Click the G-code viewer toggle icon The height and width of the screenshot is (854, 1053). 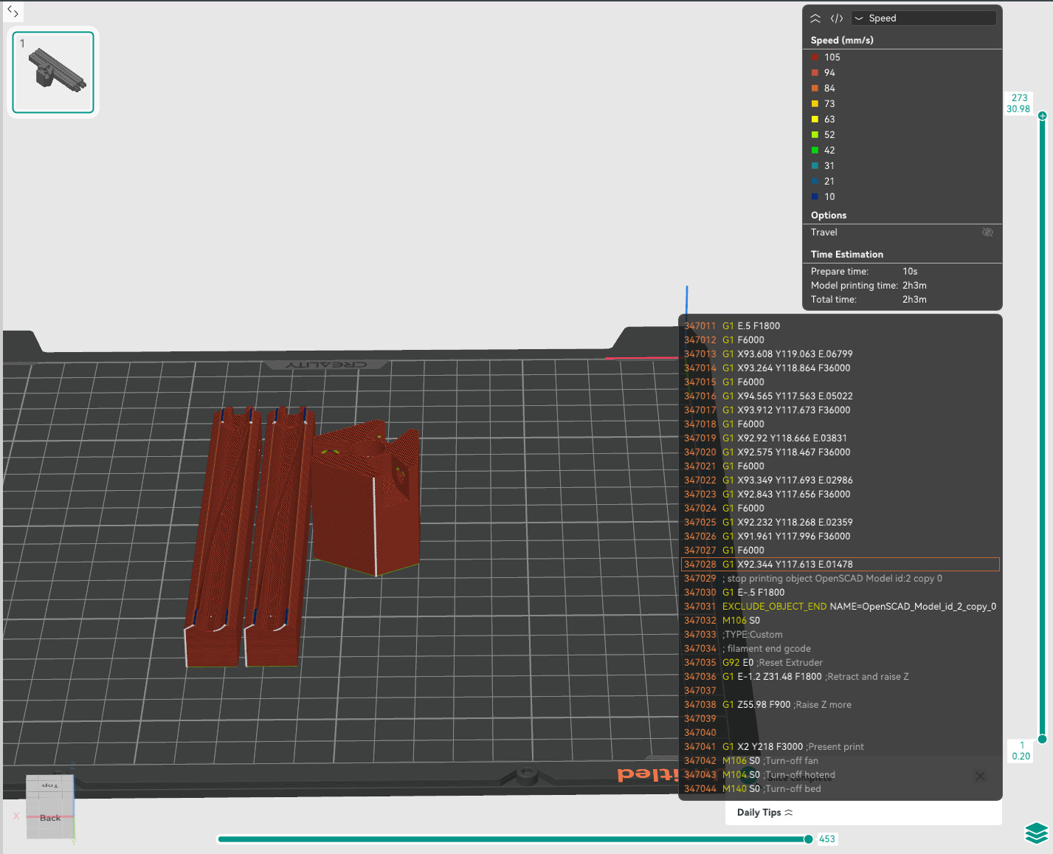click(x=837, y=18)
